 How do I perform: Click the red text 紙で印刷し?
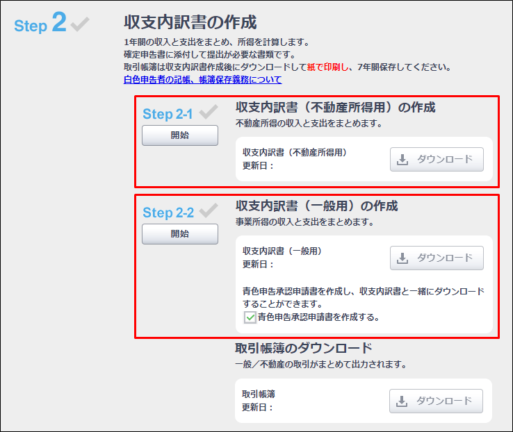(x=327, y=67)
